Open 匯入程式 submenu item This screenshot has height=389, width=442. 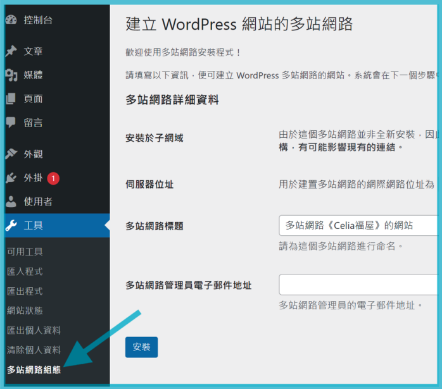click(25, 271)
